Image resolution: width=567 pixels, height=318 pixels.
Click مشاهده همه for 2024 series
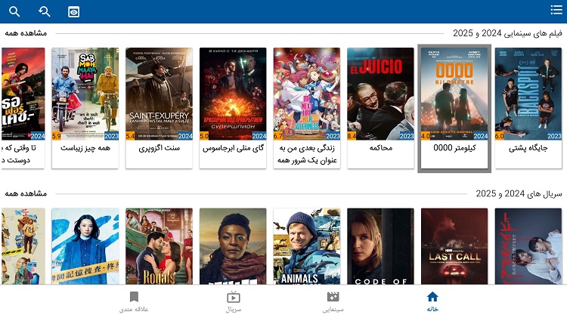click(26, 193)
